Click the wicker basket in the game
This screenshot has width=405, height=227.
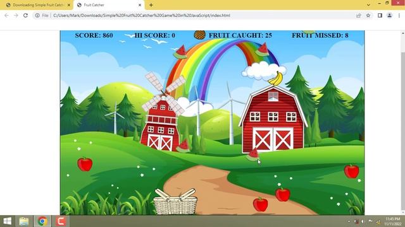(x=175, y=202)
